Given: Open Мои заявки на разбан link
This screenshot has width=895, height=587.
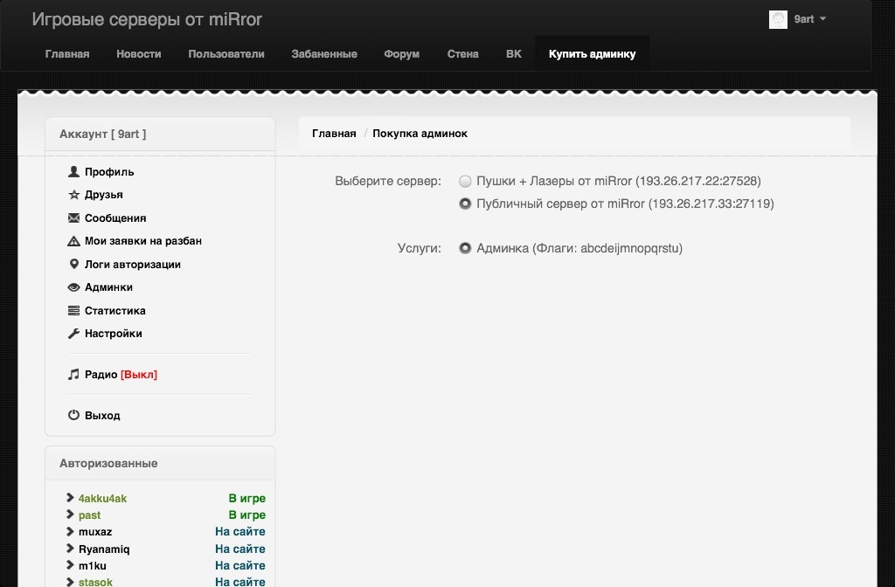Looking at the screenshot, I should 143,241.
